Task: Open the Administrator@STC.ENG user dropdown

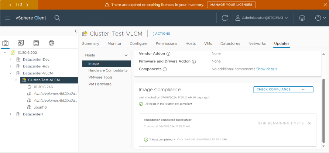Action: [261, 18]
